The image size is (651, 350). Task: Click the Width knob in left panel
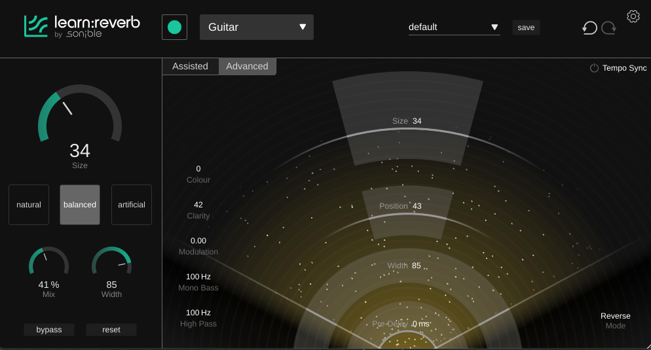point(111,263)
